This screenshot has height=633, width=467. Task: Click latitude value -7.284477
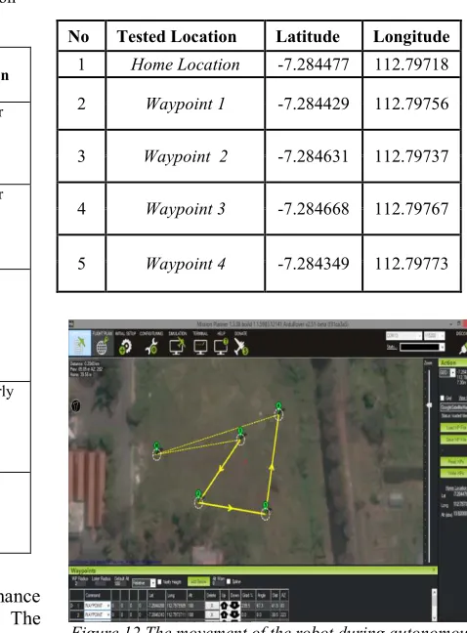314,64
